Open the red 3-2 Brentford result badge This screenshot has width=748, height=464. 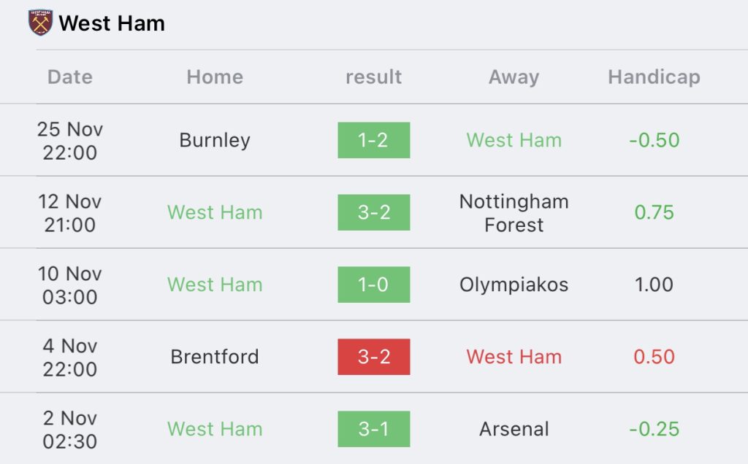[373, 357]
